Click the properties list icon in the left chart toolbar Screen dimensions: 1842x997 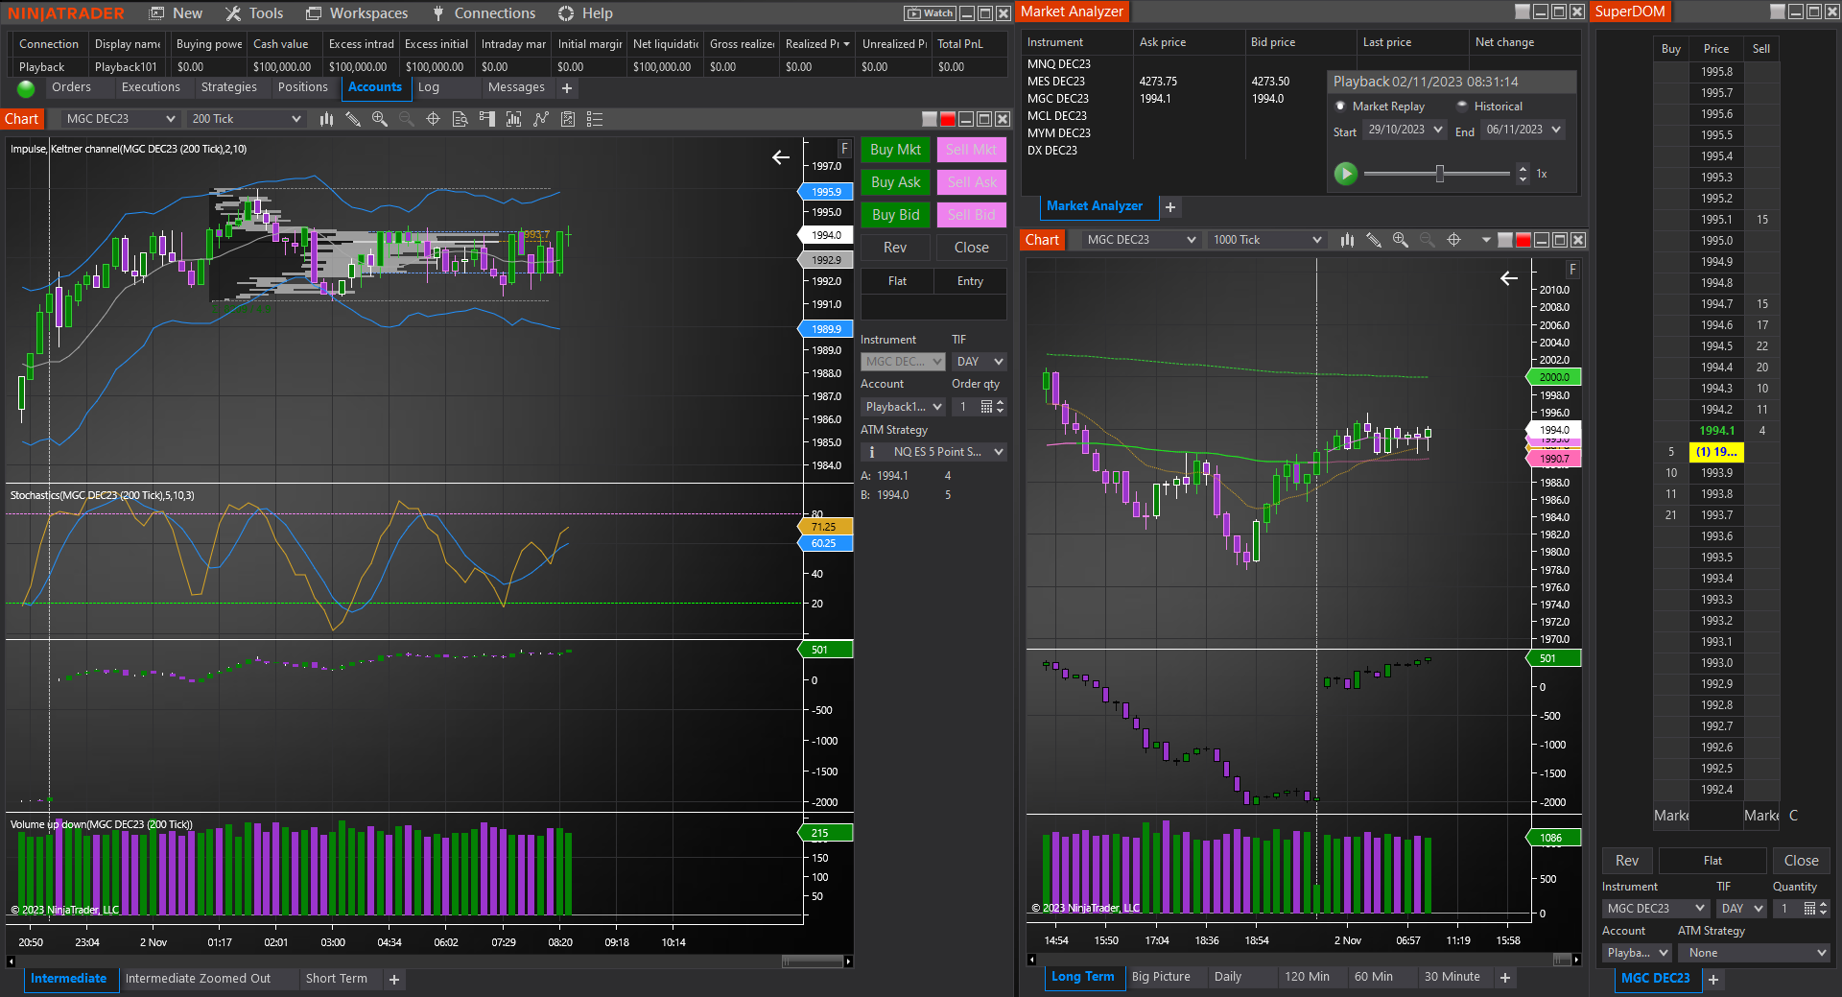point(595,119)
